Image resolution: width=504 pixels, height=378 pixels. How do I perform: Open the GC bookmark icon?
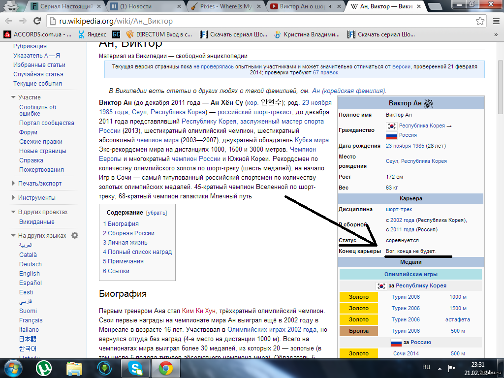pos(116,34)
